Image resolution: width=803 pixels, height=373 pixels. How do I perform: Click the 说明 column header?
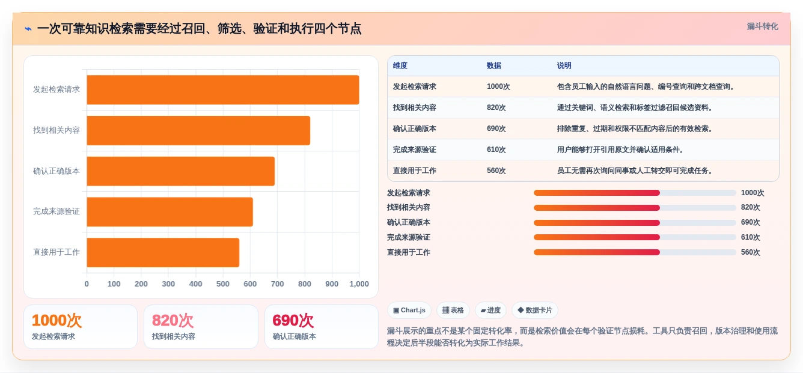(564, 65)
